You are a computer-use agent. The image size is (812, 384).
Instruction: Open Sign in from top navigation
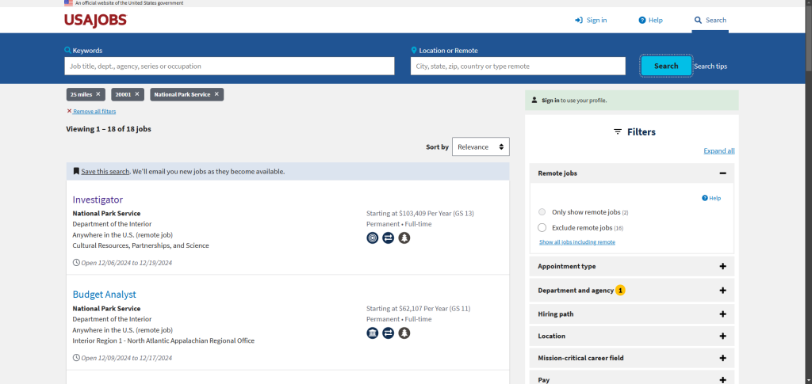pyautogui.click(x=591, y=20)
